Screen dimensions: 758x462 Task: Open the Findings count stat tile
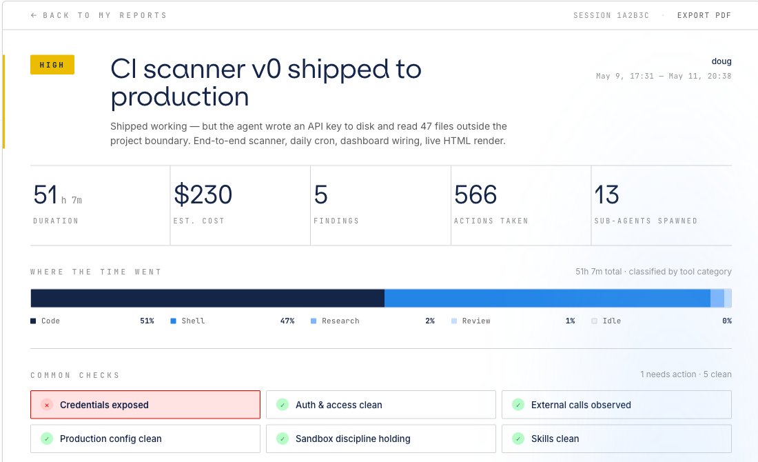coord(380,205)
